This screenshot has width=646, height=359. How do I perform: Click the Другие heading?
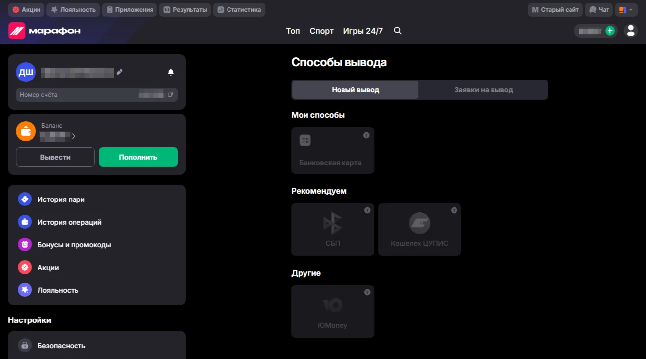click(306, 273)
